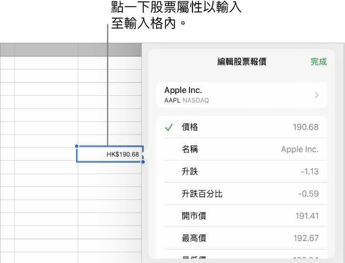This screenshot has height=263, width=345.
Task: Click the -1.13 change value
Action: pyautogui.click(x=310, y=171)
